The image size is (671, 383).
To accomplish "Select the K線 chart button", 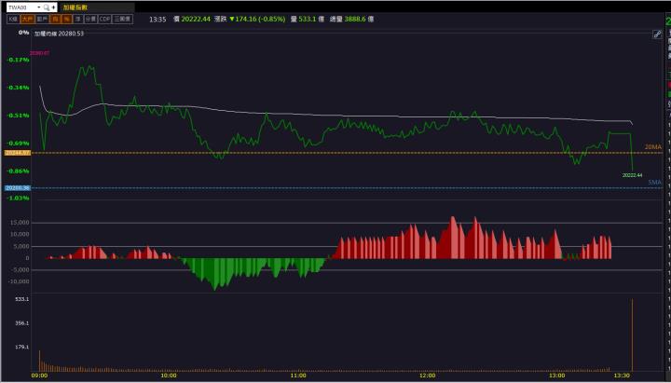I will 13,19.
